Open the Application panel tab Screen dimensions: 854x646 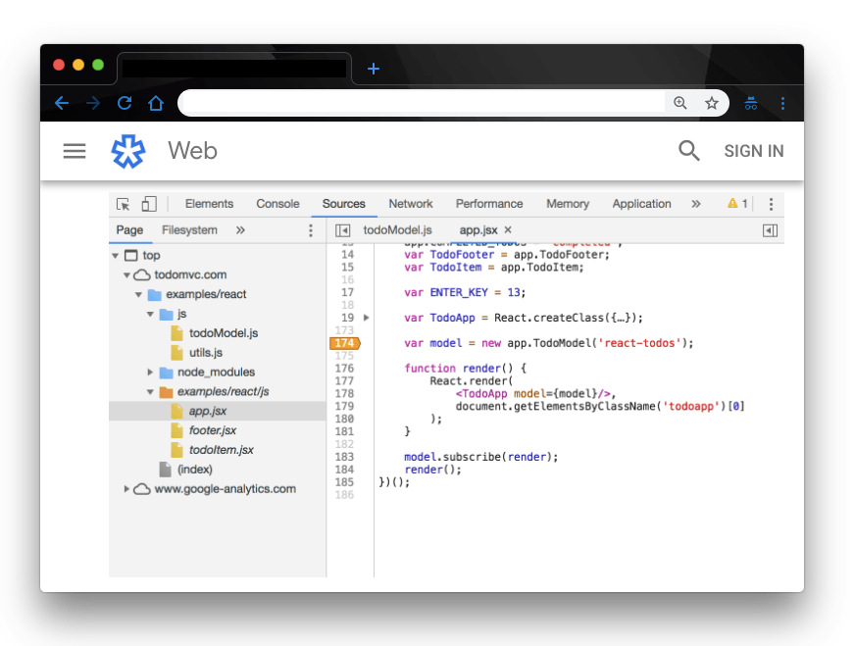pyautogui.click(x=641, y=204)
